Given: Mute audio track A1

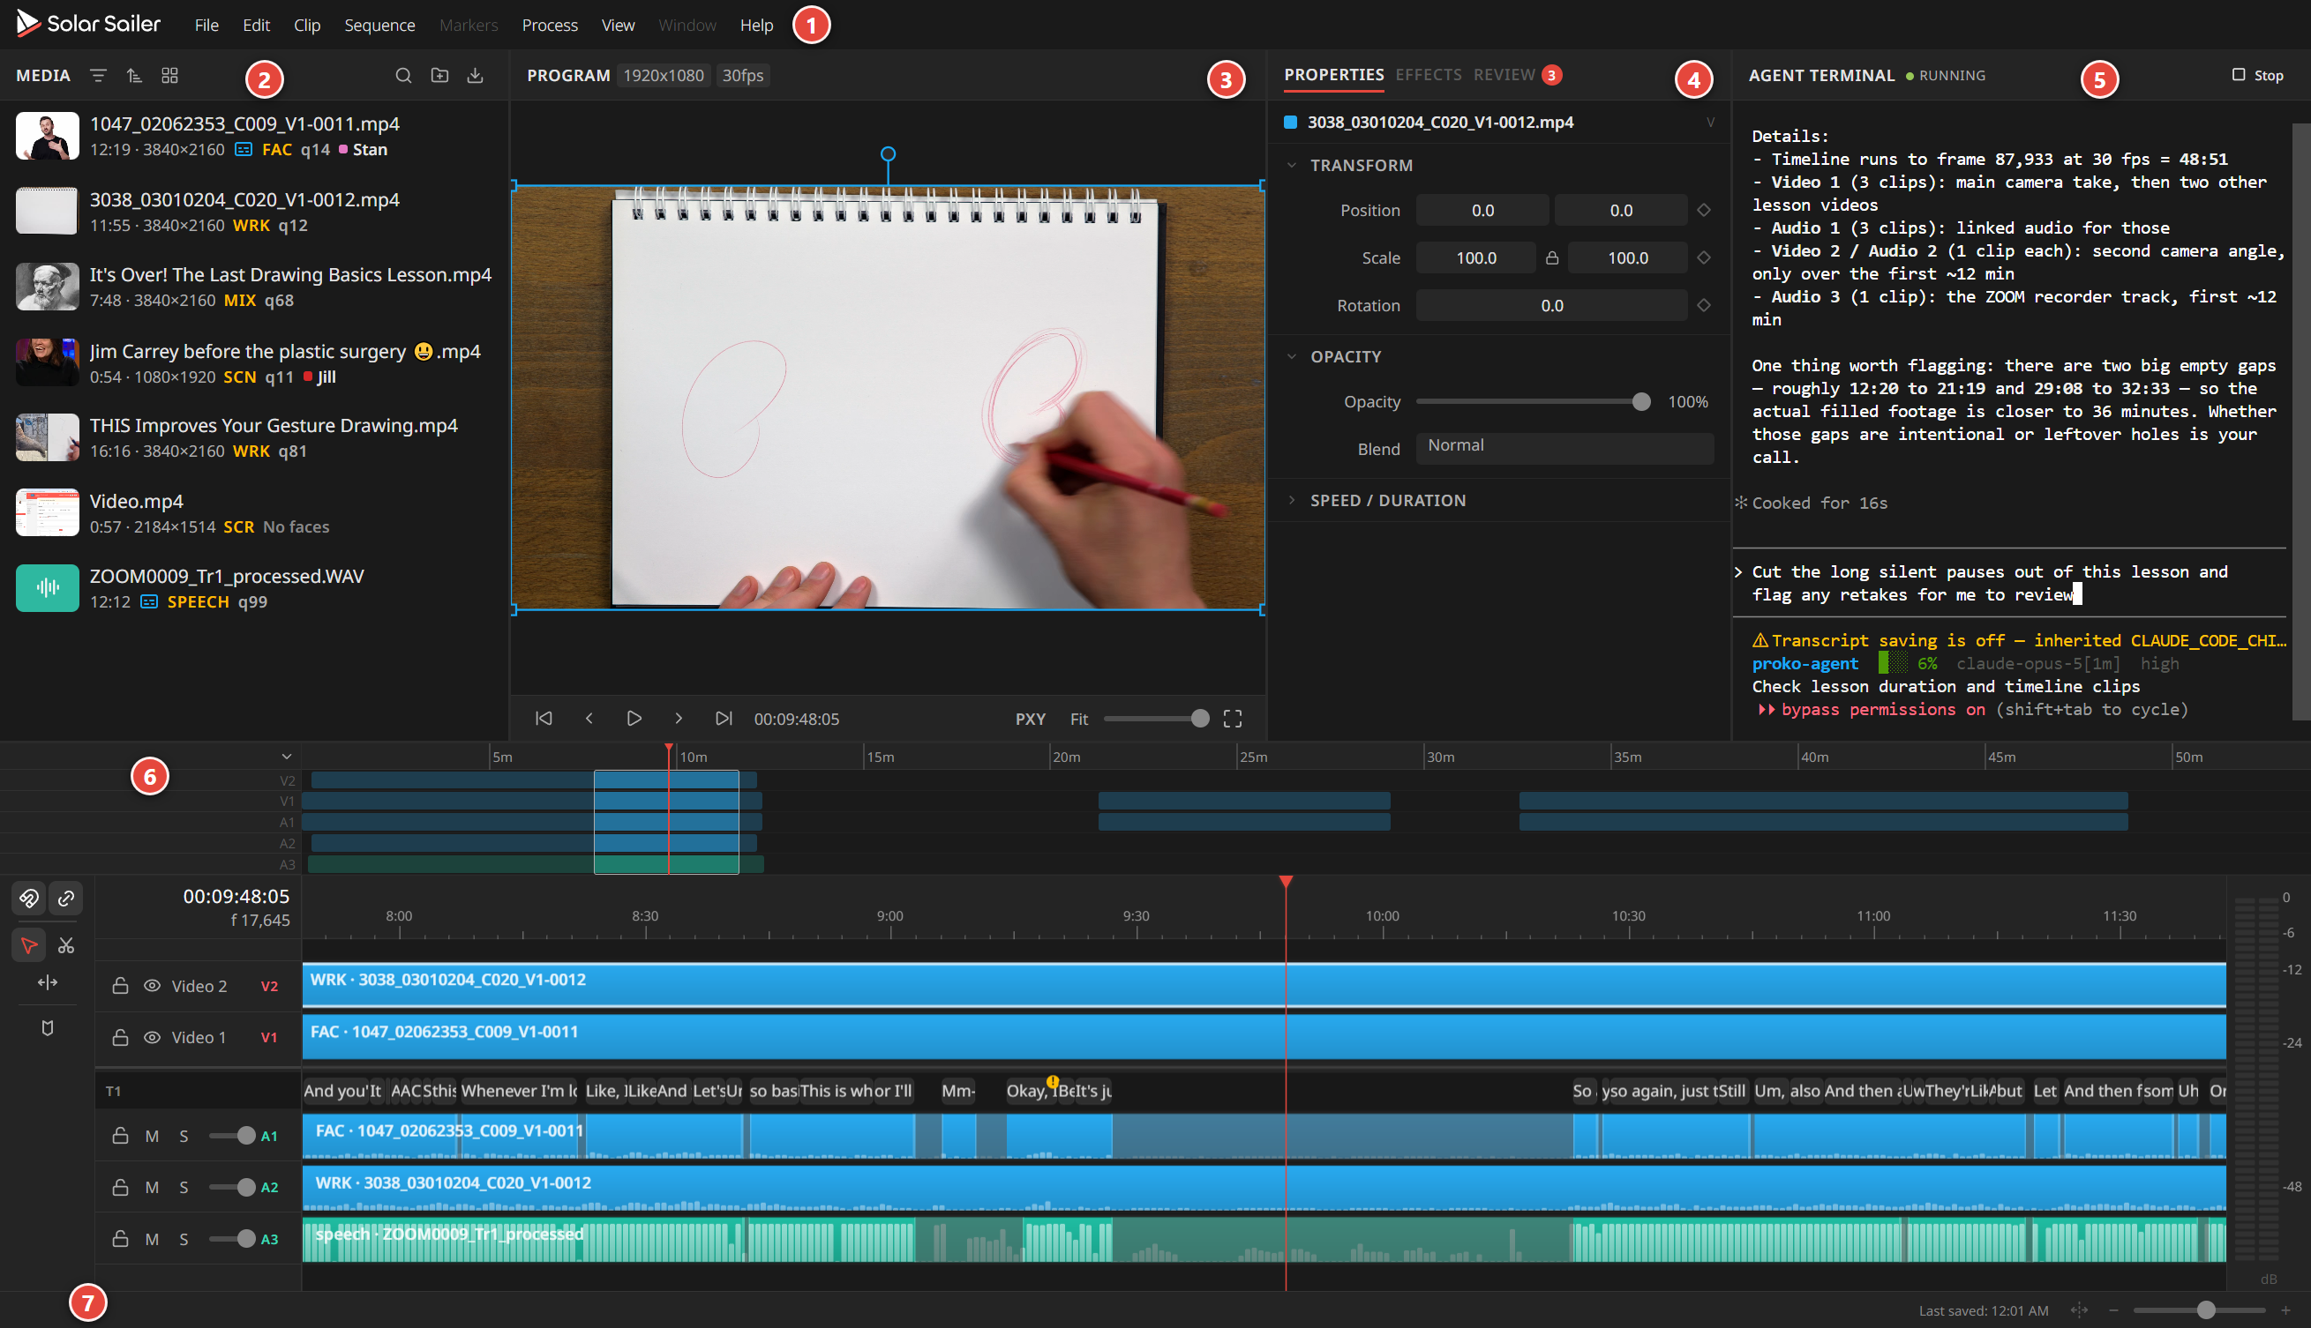Looking at the screenshot, I should (x=153, y=1137).
